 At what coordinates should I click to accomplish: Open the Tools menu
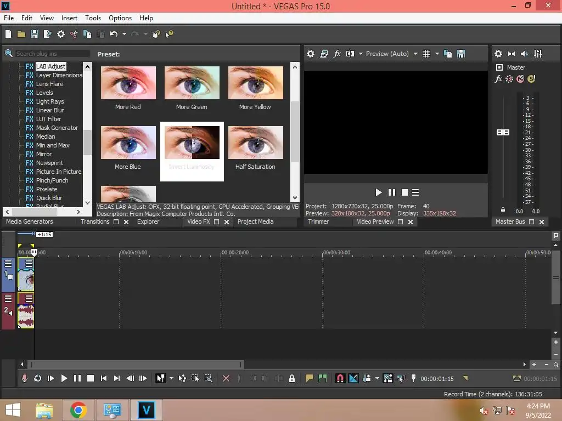[93, 18]
